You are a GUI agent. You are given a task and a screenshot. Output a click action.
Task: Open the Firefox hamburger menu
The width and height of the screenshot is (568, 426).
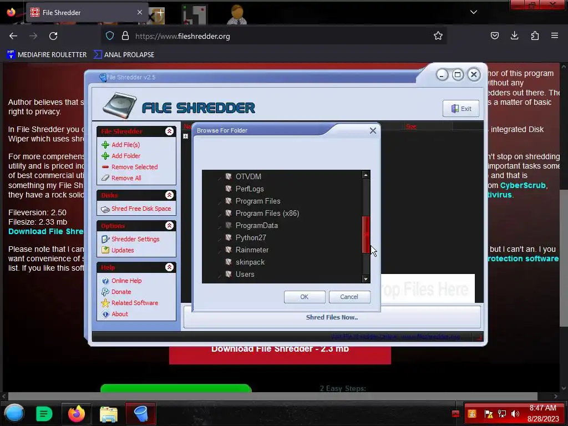(x=555, y=36)
